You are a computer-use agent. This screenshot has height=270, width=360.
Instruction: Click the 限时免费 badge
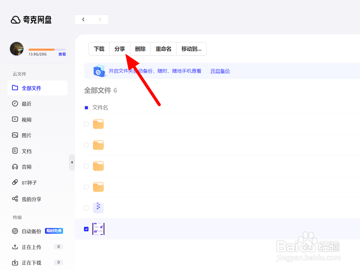(54, 231)
